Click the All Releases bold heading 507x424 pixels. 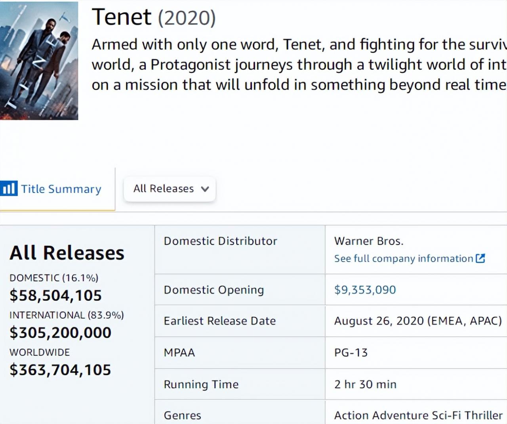pos(67,253)
